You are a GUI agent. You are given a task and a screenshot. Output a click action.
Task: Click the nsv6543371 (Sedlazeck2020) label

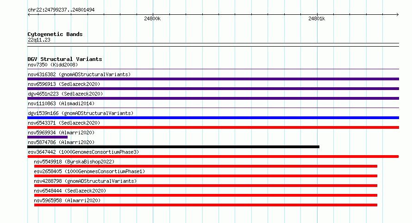point(64,123)
